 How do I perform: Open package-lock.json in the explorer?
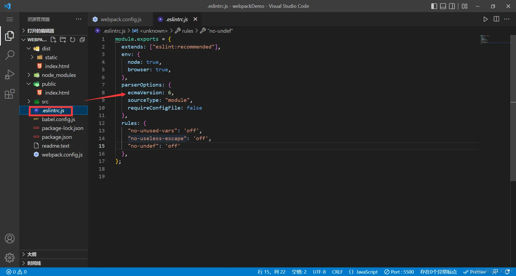coord(62,128)
